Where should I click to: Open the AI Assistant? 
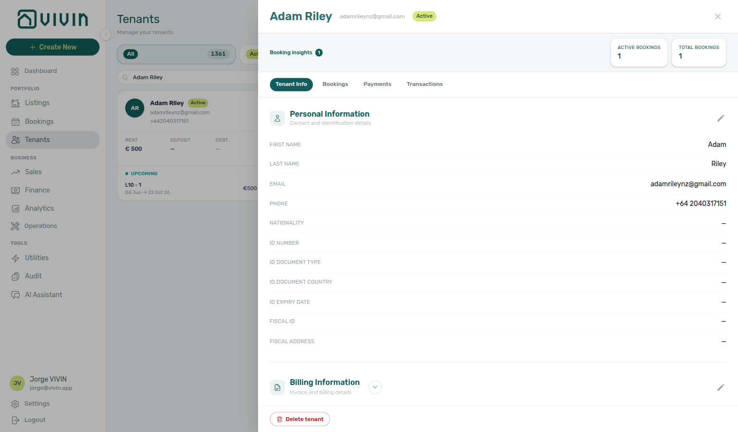43,295
